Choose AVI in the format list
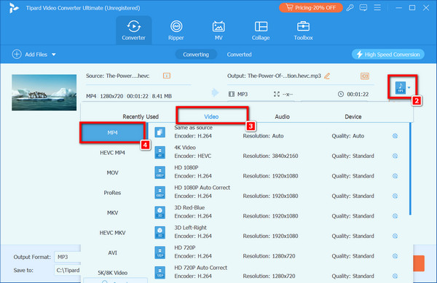The width and height of the screenshot is (437, 283). click(x=113, y=252)
